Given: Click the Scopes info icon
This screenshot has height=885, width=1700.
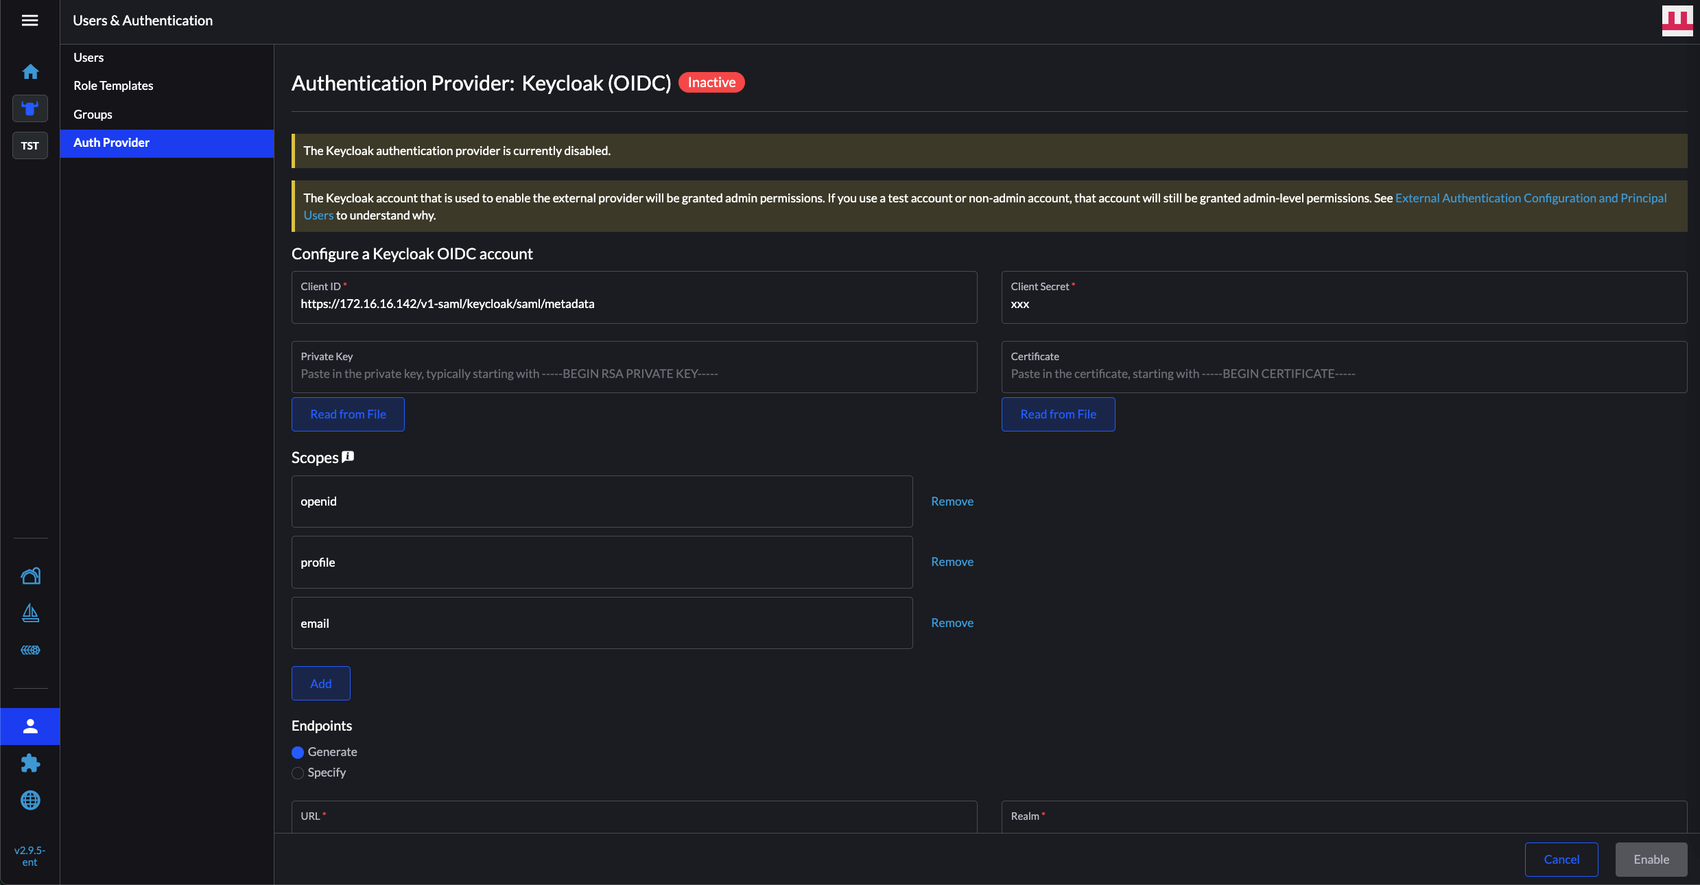Looking at the screenshot, I should pos(348,456).
